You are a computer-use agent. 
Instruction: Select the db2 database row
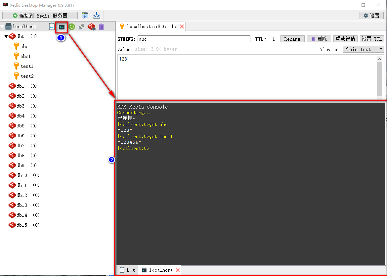(23, 96)
